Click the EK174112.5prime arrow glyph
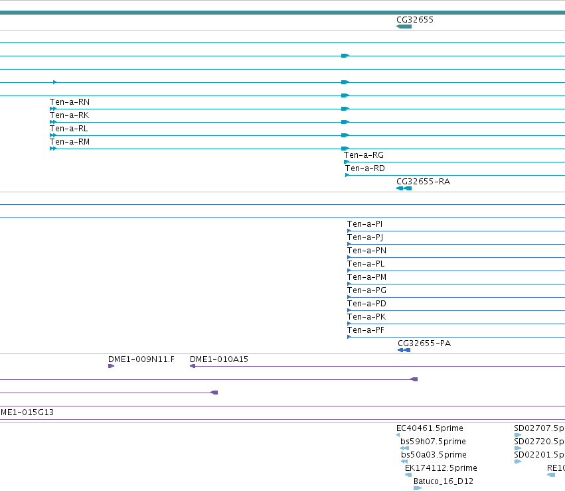565x492 pixels. [x=408, y=475]
